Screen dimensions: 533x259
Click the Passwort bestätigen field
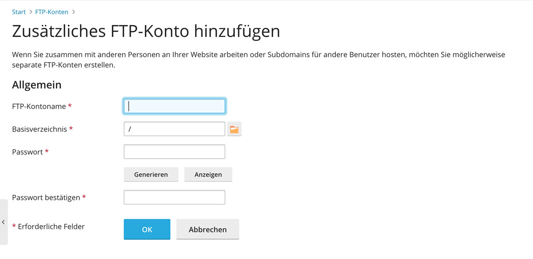(174, 197)
